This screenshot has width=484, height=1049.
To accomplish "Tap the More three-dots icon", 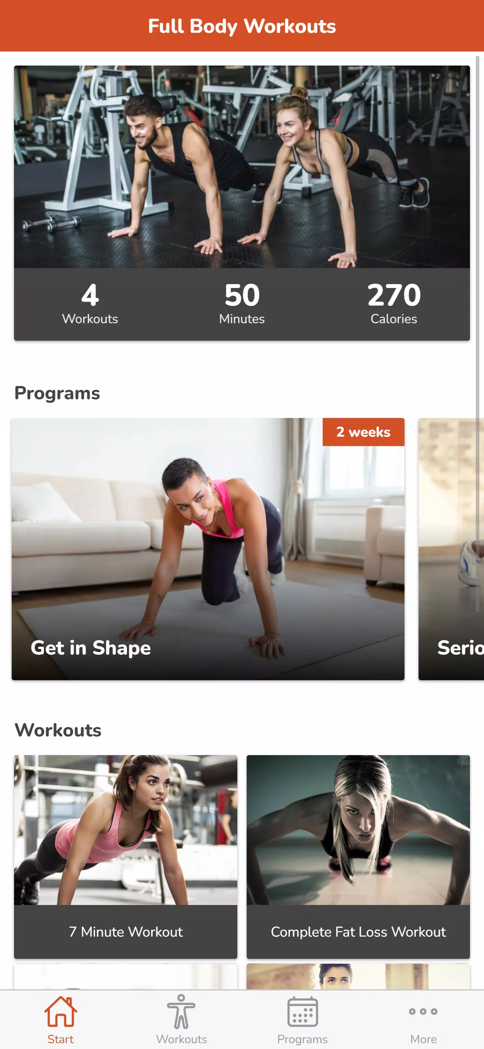I will click(x=423, y=1012).
